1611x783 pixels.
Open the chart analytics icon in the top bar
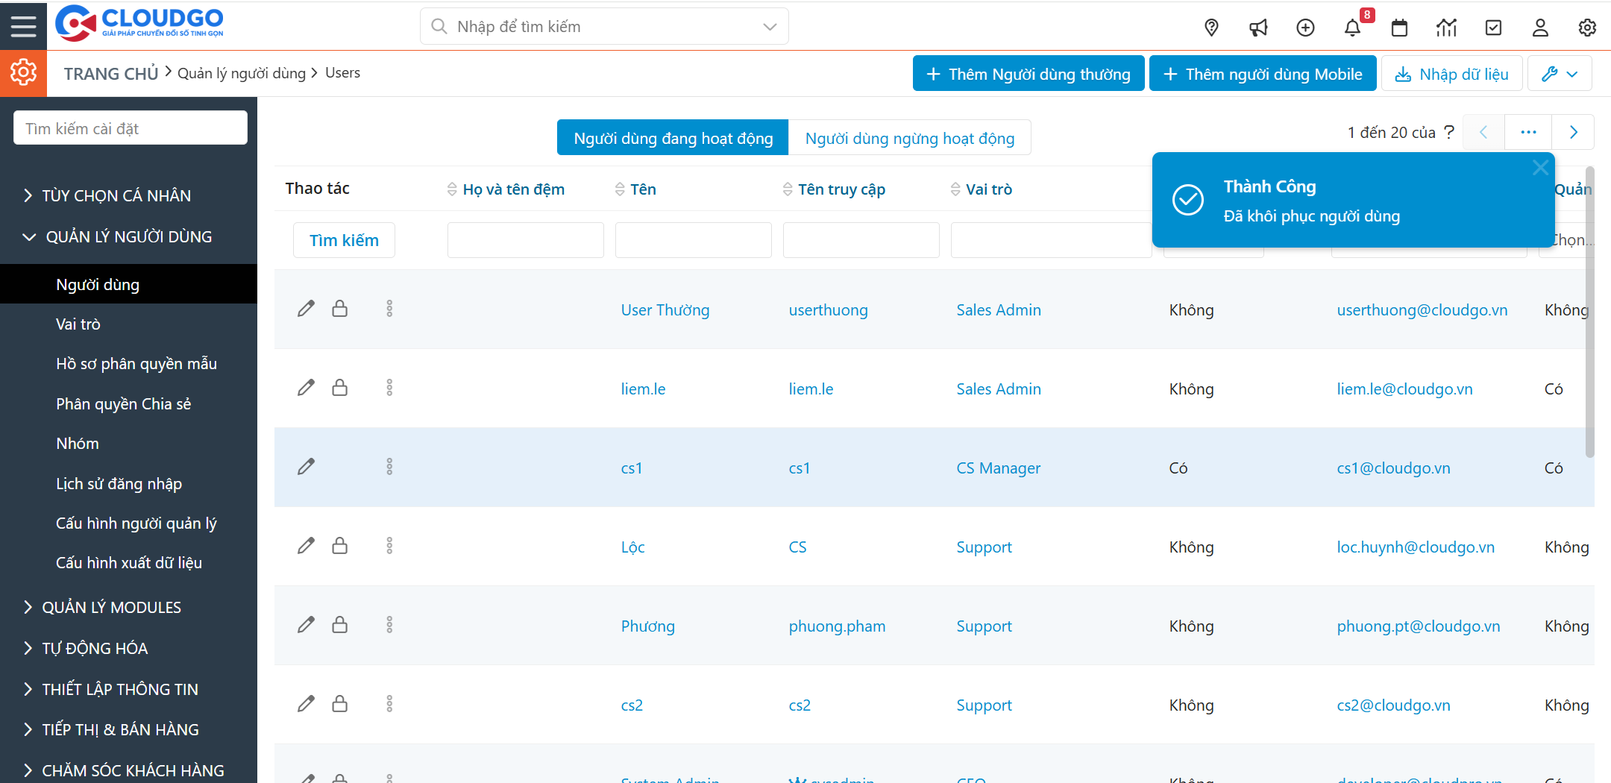pyautogui.click(x=1446, y=28)
